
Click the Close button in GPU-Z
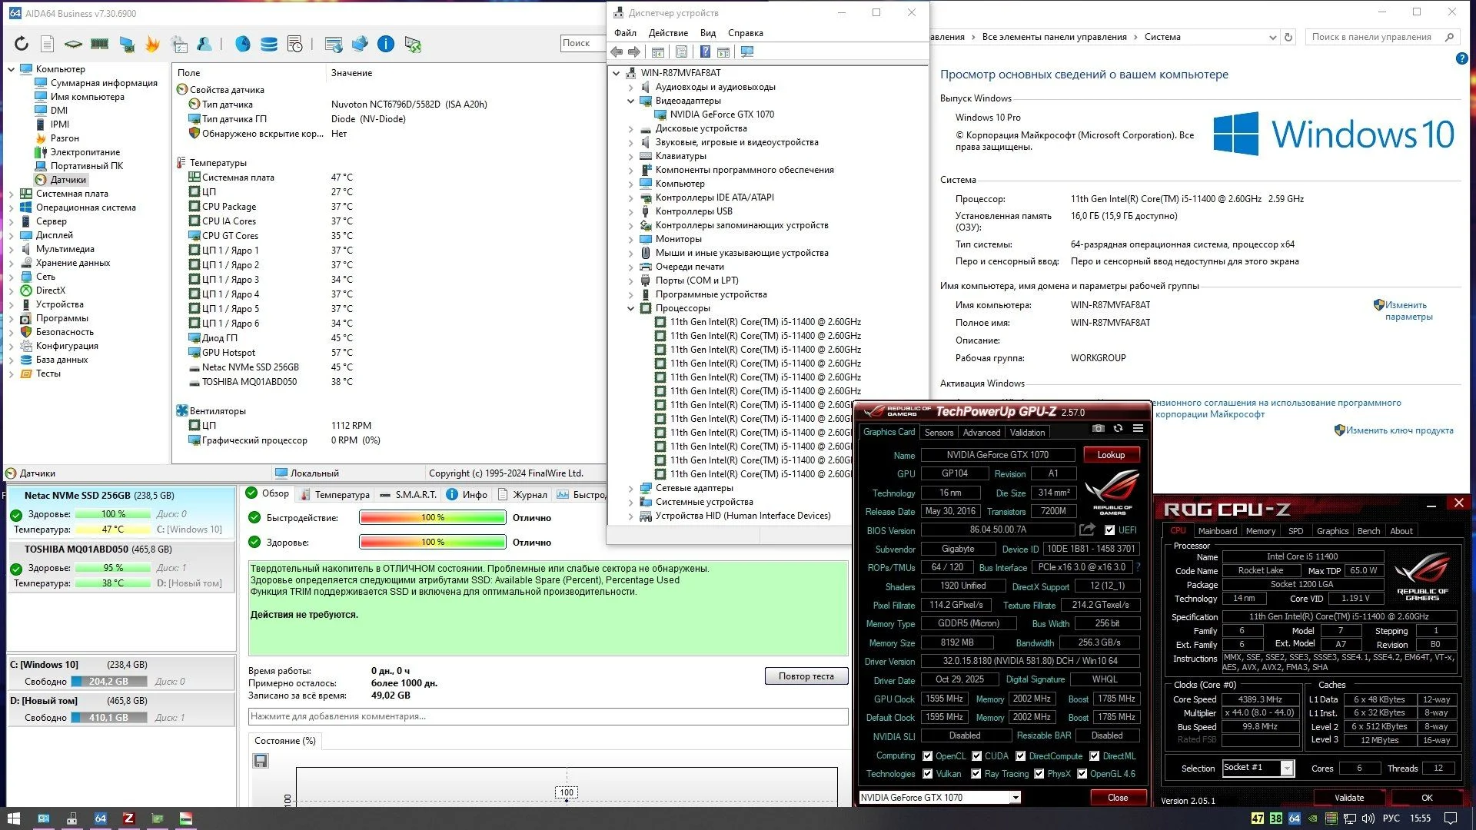pyautogui.click(x=1118, y=798)
